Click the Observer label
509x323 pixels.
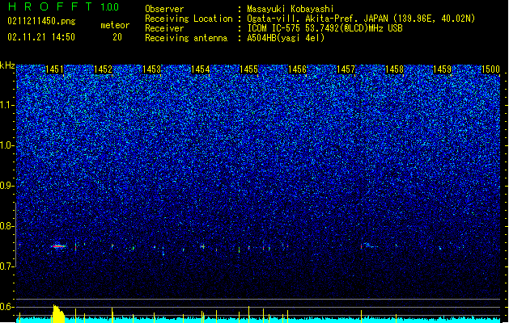(x=164, y=9)
